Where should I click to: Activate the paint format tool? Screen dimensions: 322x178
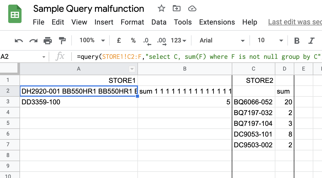[62, 40]
